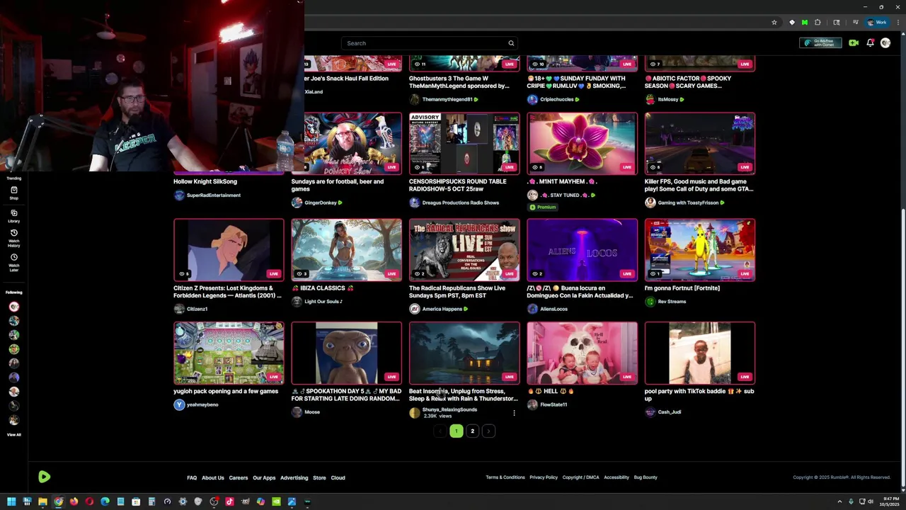This screenshot has height=510, width=906.
Task: Open yugioh pack opening stream thumbnail
Action: coord(229,353)
